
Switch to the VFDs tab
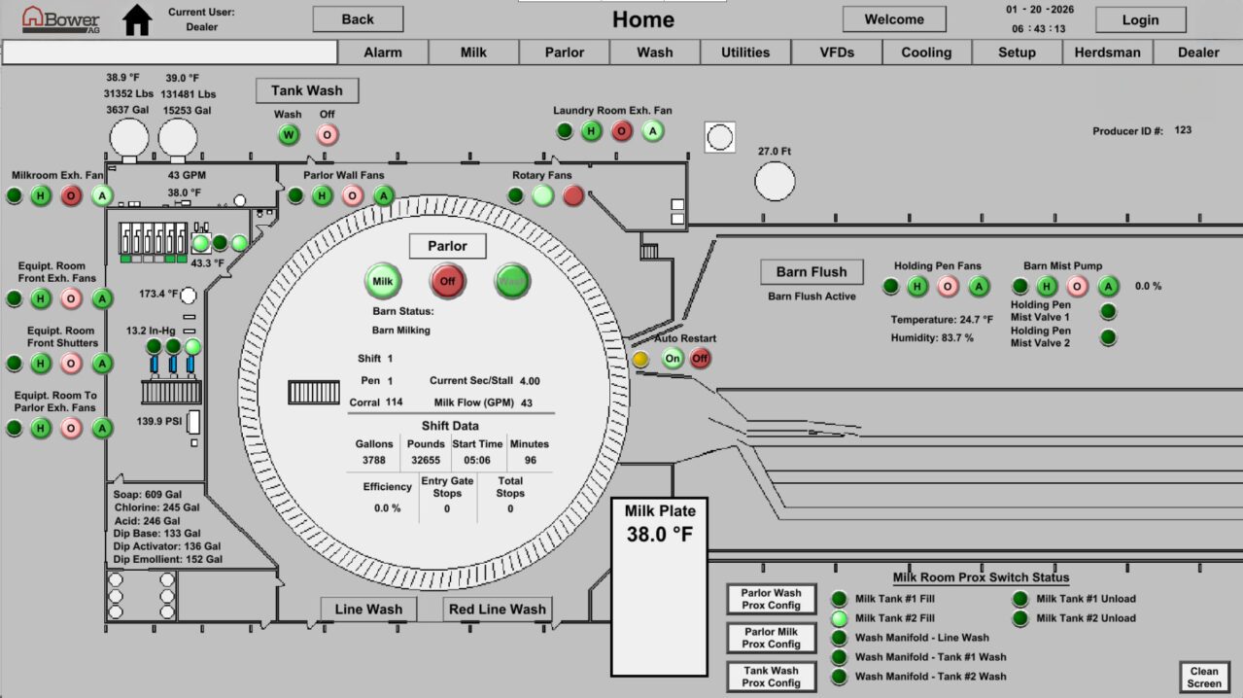(837, 52)
